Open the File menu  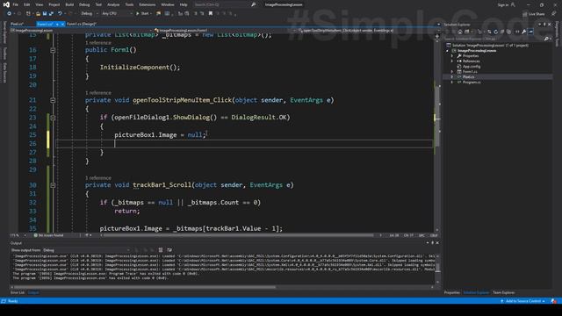click(x=16, y=4)
